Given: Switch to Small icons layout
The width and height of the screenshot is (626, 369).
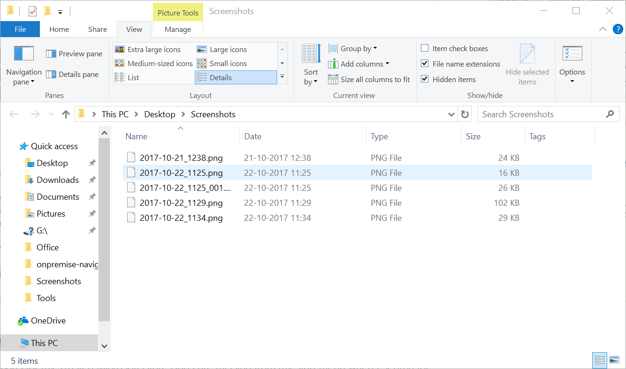Looking at the screenshot, I should pyautogui.click(x=202, y=64).
